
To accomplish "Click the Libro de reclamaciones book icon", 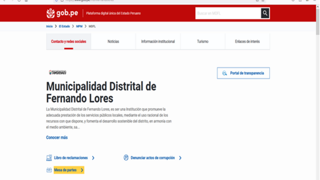I will [x=49, y=158].
